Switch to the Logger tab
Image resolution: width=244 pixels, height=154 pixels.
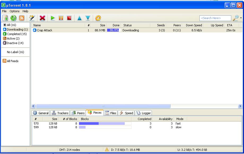(x=144, y=113)
